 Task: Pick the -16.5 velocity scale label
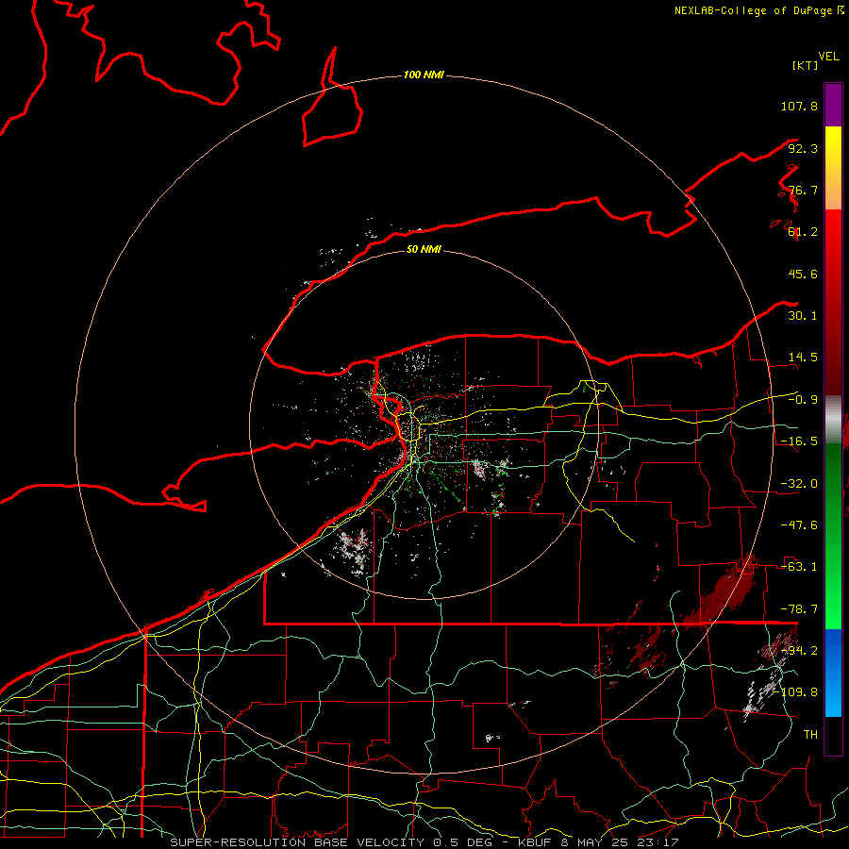coord(799,441)
